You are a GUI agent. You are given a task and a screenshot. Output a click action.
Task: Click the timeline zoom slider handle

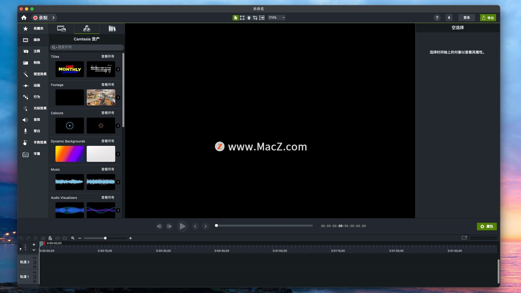tap(105, 238)
